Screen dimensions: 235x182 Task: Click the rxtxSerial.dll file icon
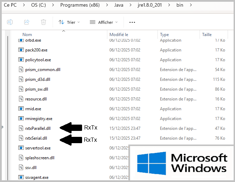tap(21, 138)
